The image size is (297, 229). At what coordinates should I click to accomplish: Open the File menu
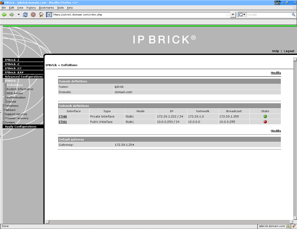(4, 8)
